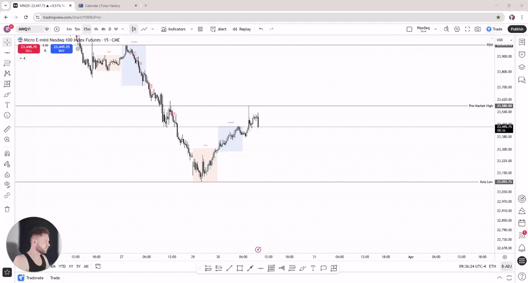Open the alerts clock panel icon
The image size is (528, 283).
coord(522,55)
